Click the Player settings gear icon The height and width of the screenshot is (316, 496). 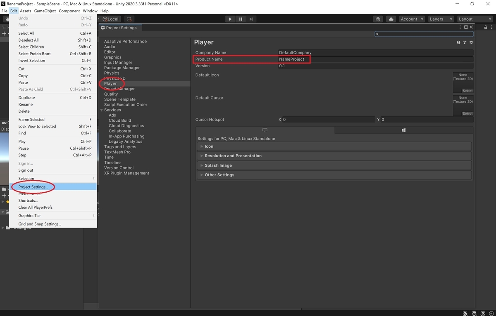click(471, 42)
